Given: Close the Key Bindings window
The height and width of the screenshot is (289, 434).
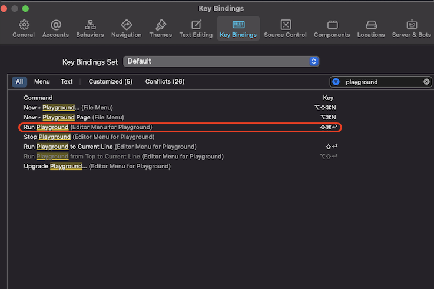Looking at the screenshot, I should [x=4, y=9].
